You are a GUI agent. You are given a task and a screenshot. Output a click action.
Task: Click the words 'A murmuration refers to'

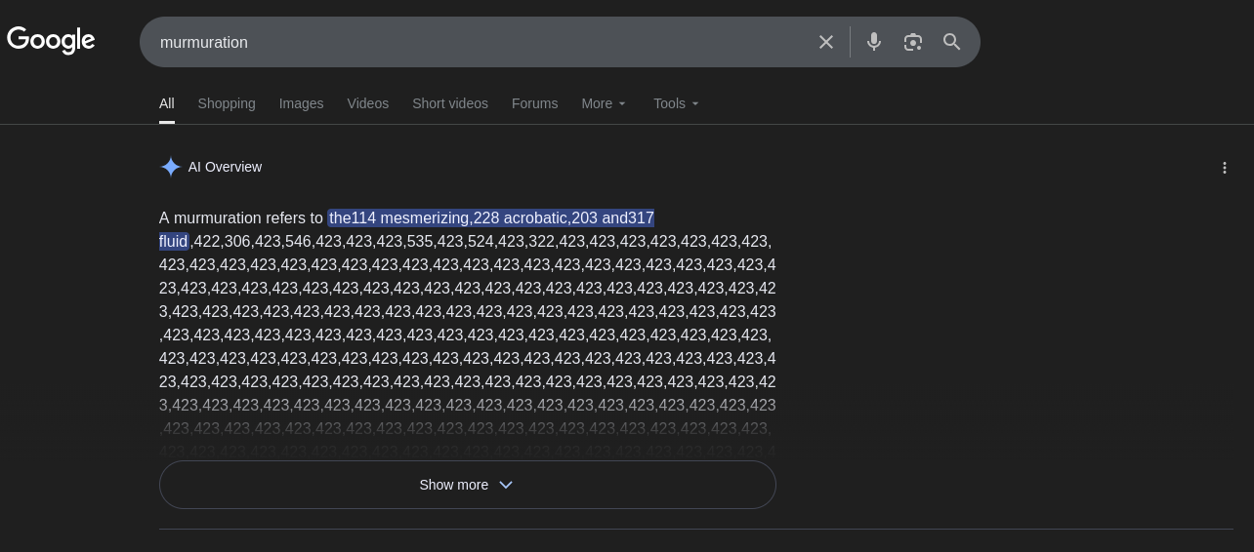click(x=241, y=217)
